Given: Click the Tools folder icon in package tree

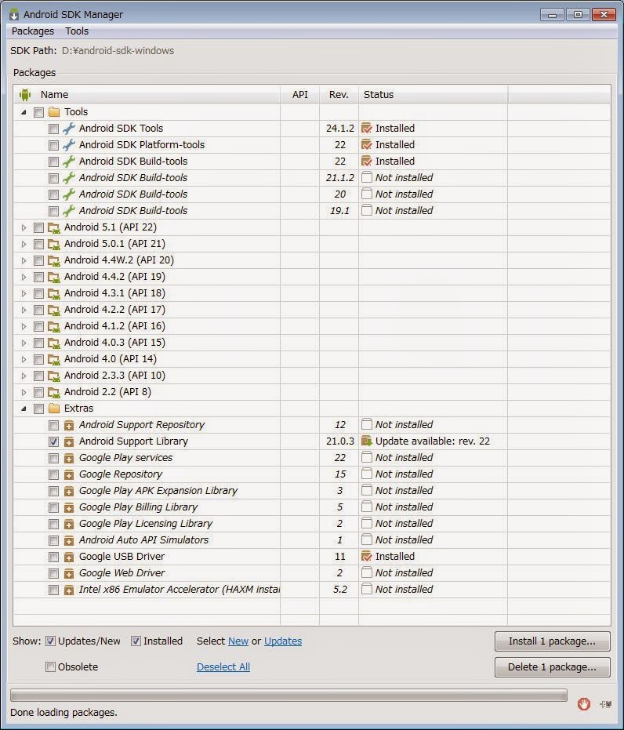Looking at the screenshot, I should (x=54, y=111).
